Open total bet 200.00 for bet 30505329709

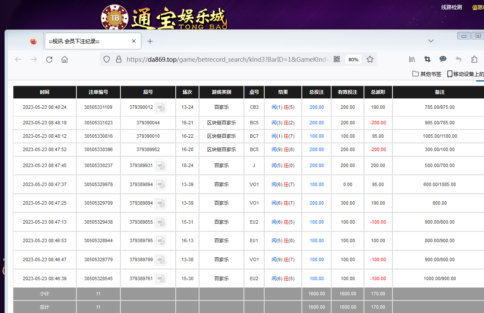[x=317, y=203]
